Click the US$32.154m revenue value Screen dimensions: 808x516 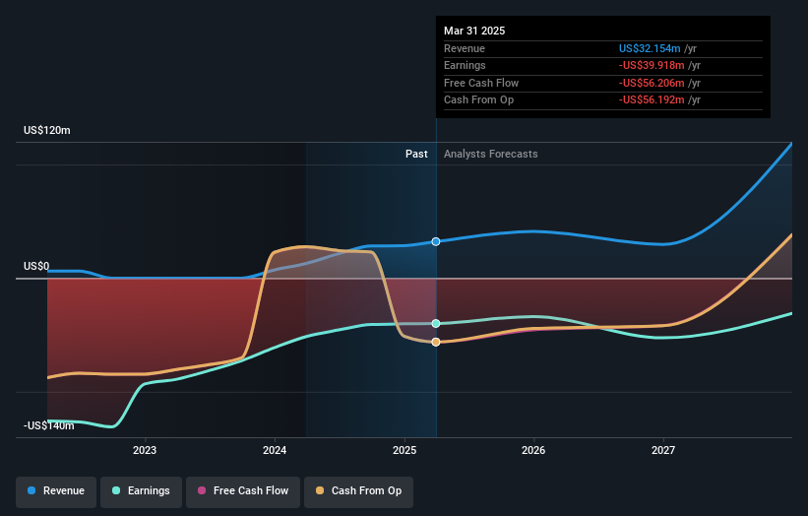[x=650, y=48]
